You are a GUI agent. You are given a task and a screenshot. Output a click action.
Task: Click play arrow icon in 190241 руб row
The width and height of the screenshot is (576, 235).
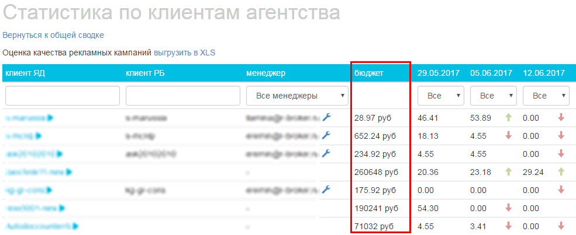(x=62, y=208)
